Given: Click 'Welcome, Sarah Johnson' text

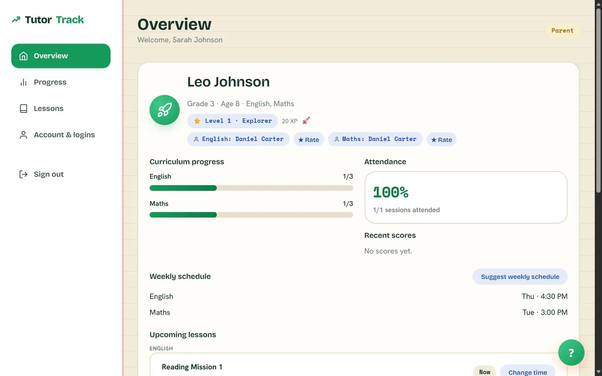Looking at the screenshot, I should tap(180, 40).
